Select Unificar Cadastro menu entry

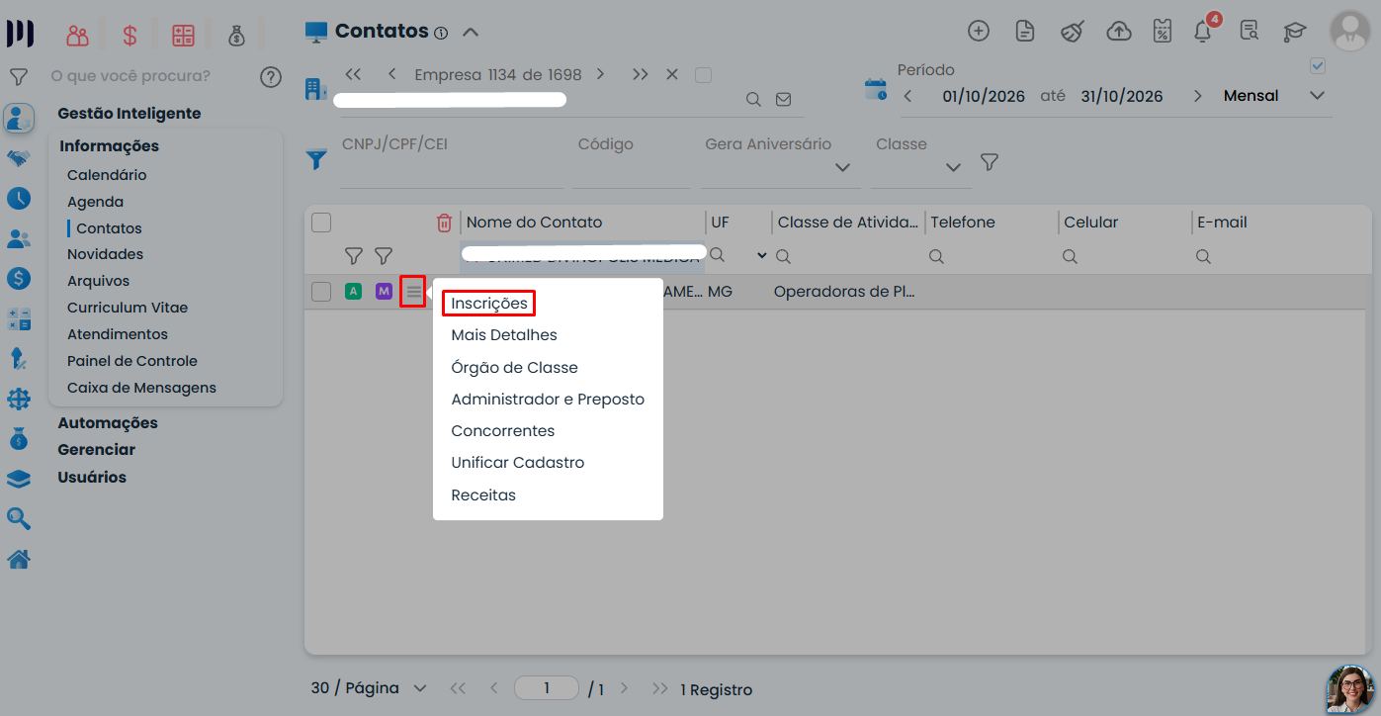pos(518,463)
